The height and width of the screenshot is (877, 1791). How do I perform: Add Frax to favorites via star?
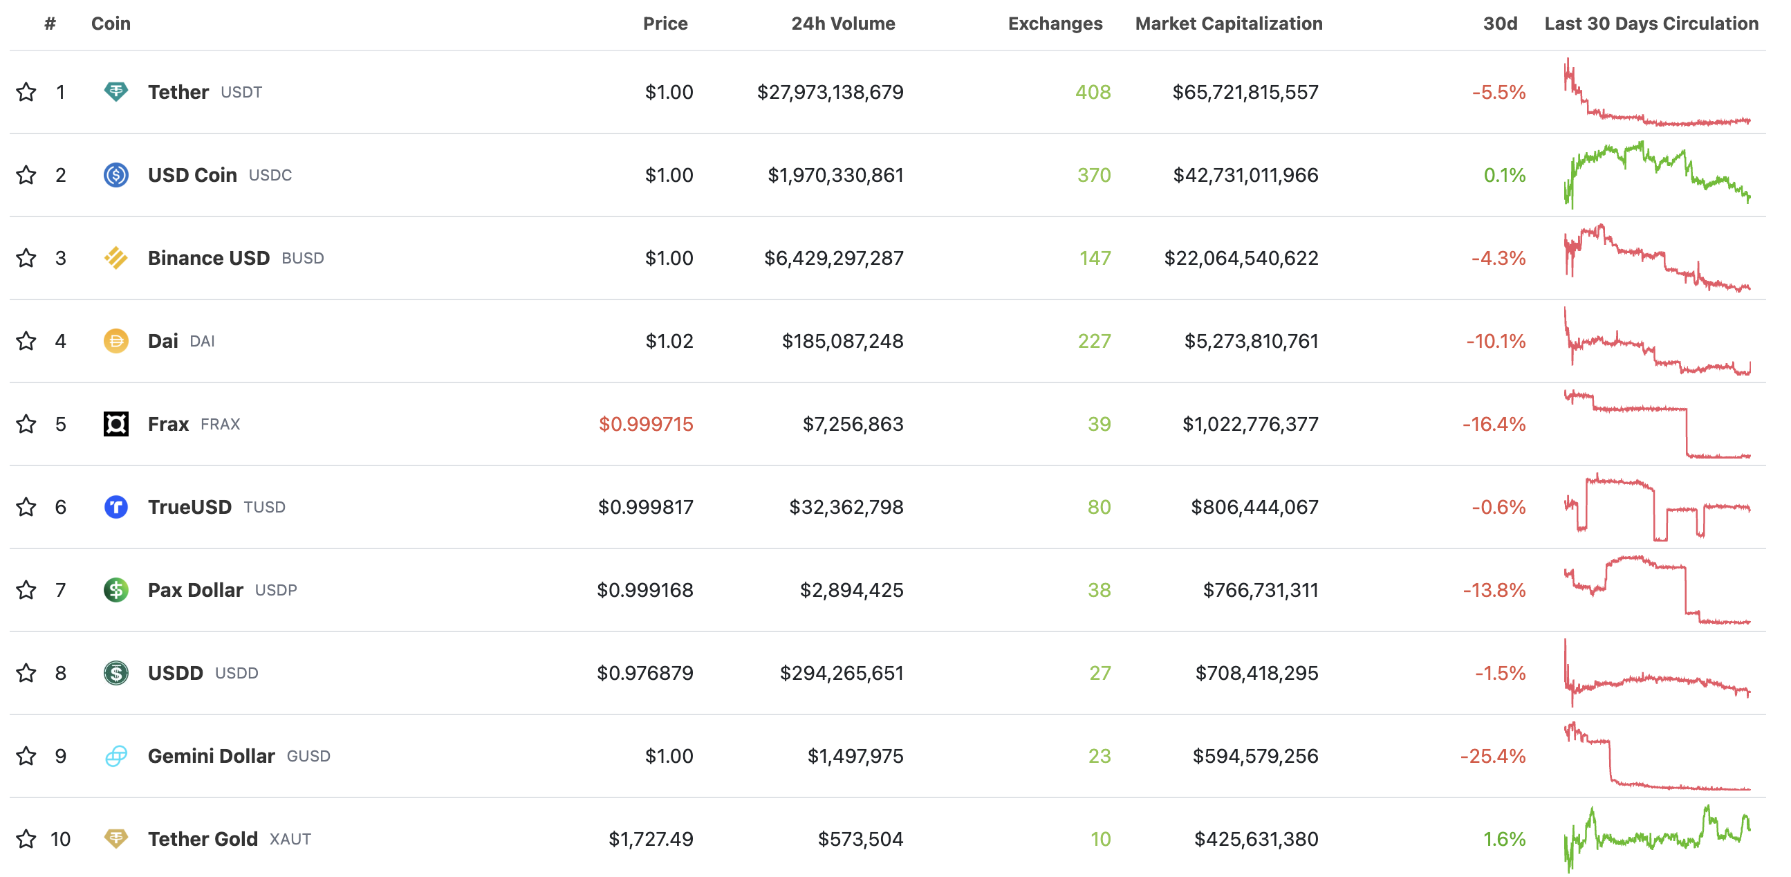tap(26, 423)
